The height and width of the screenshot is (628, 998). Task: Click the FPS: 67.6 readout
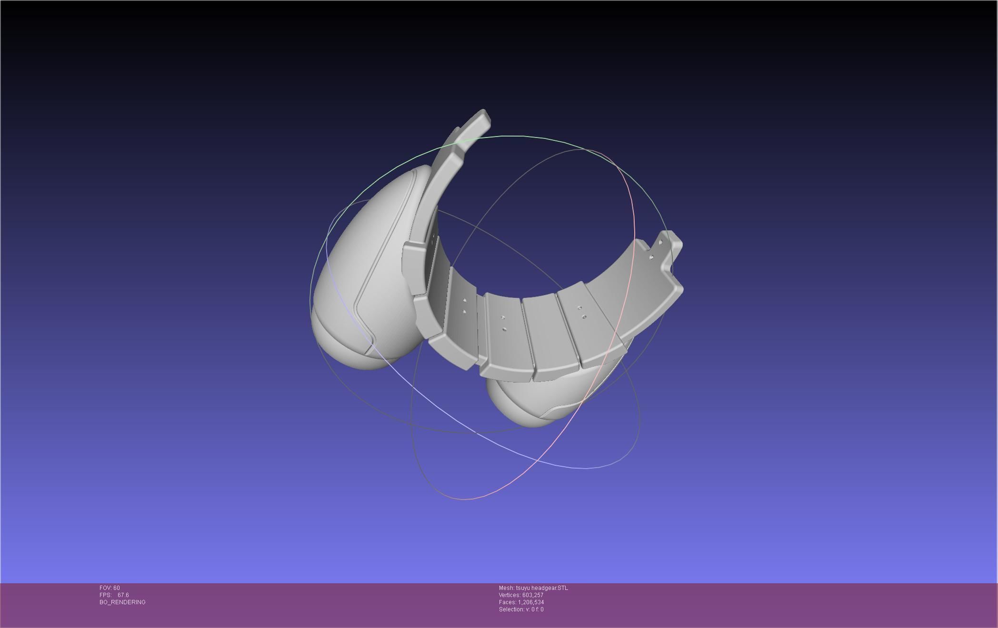tap(114, 595)
